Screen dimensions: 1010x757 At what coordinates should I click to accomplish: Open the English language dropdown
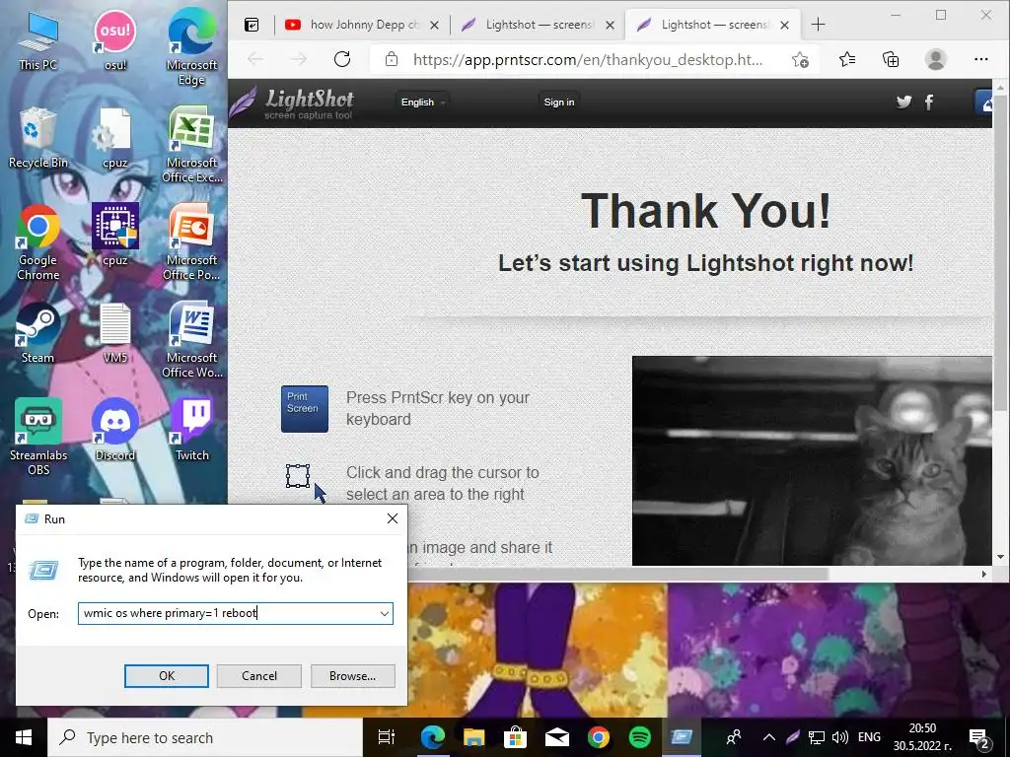coord(422,102)
